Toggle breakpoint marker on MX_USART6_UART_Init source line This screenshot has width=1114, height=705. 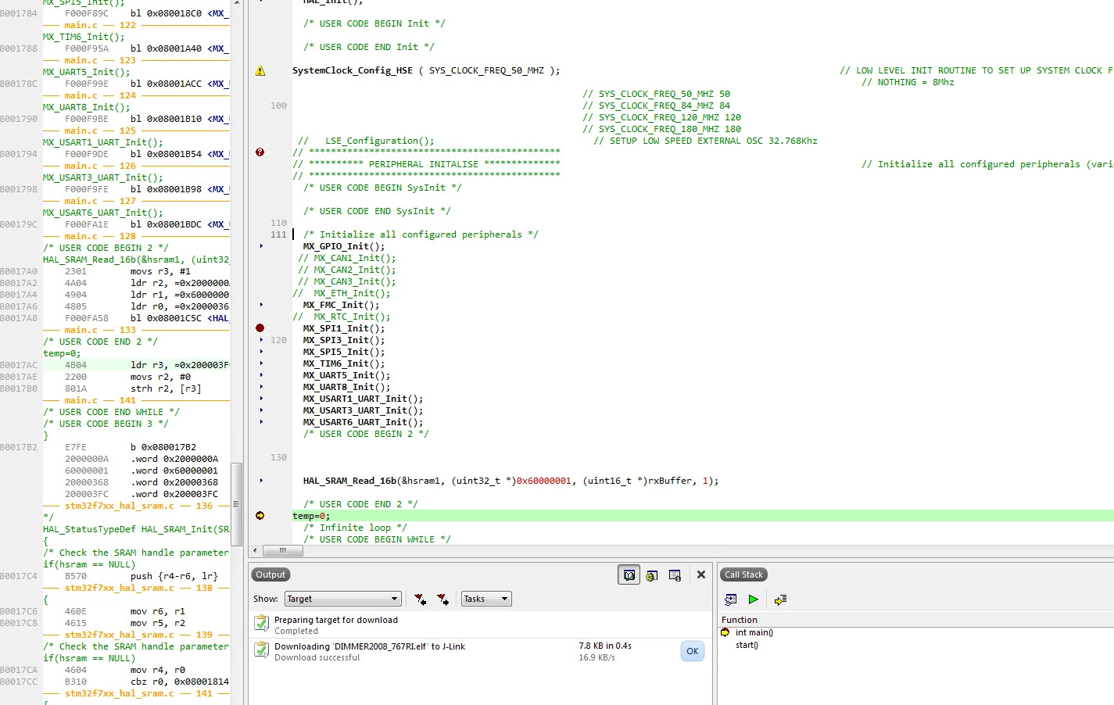coord(261,422)
